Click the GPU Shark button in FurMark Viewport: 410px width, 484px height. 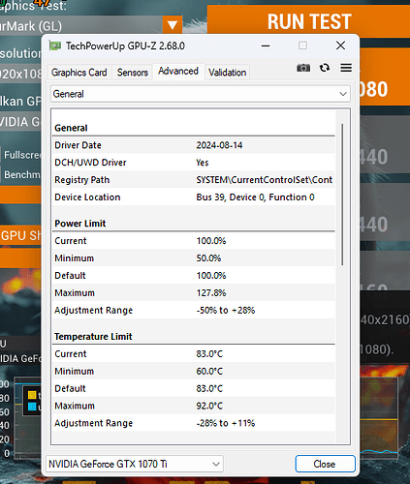(x=20, y=235)
